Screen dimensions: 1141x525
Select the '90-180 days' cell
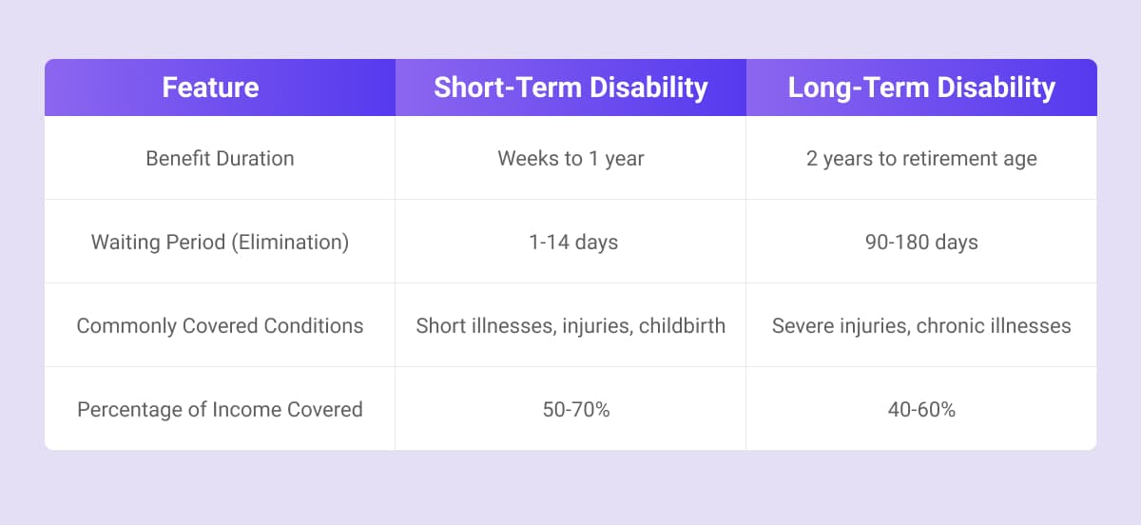pos(921,243)
